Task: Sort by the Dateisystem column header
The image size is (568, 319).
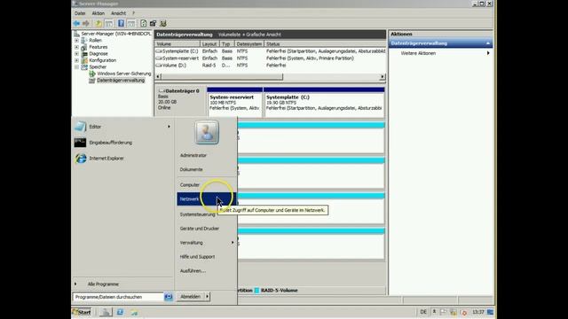Action: point(248,44)
